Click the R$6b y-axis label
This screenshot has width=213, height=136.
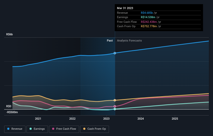point(10,34)
